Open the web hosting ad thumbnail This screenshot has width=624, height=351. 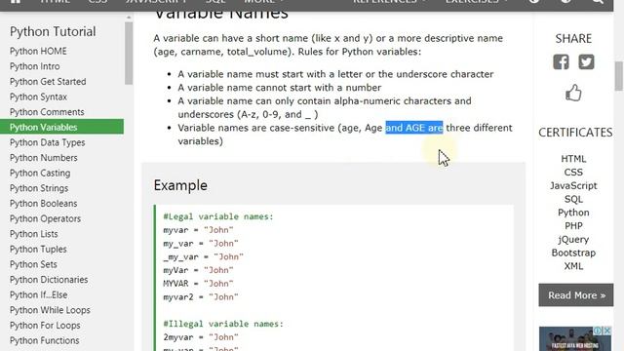click(575, 339)
